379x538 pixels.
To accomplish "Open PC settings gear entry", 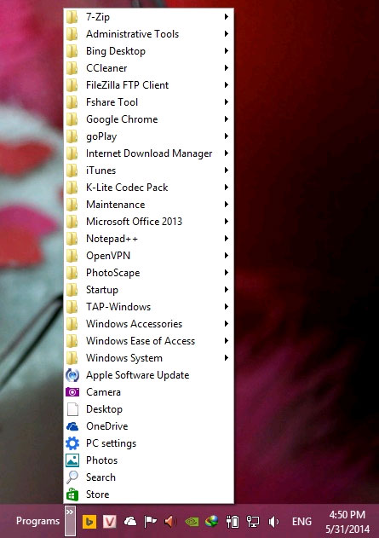I will point(149,443).
